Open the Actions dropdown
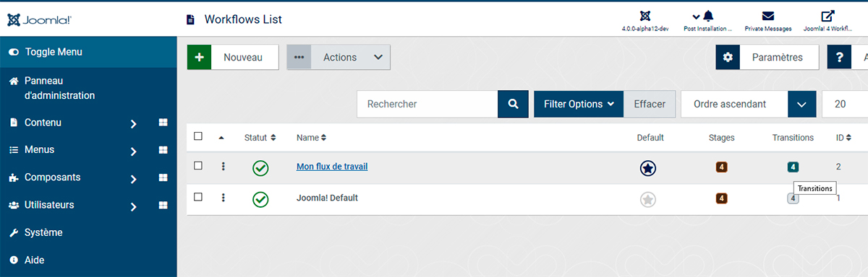 pyautogui.click(x=339, y=58)
